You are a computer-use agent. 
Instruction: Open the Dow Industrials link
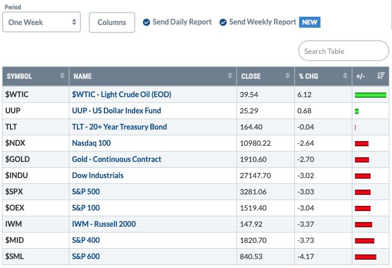click(98, 176)
